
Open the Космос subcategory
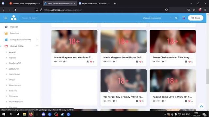pyautogui.click(x=13, y=91)
